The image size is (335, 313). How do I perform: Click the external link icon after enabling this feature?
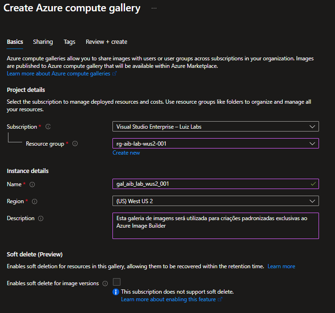pyautogui.click(x=220, y=299)
